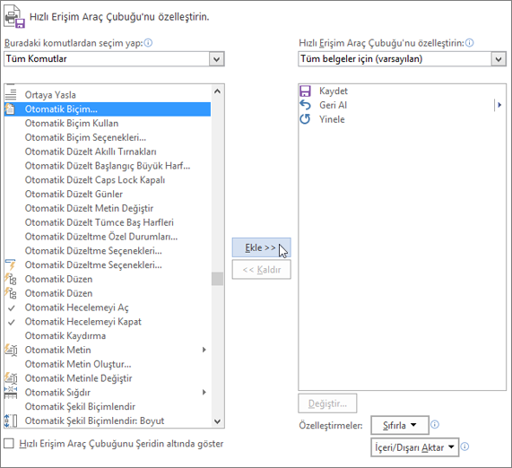Click info icon next to İçeri/Dışarı Aktar
This screenshot has height=468, width=512.
point(464,446)
